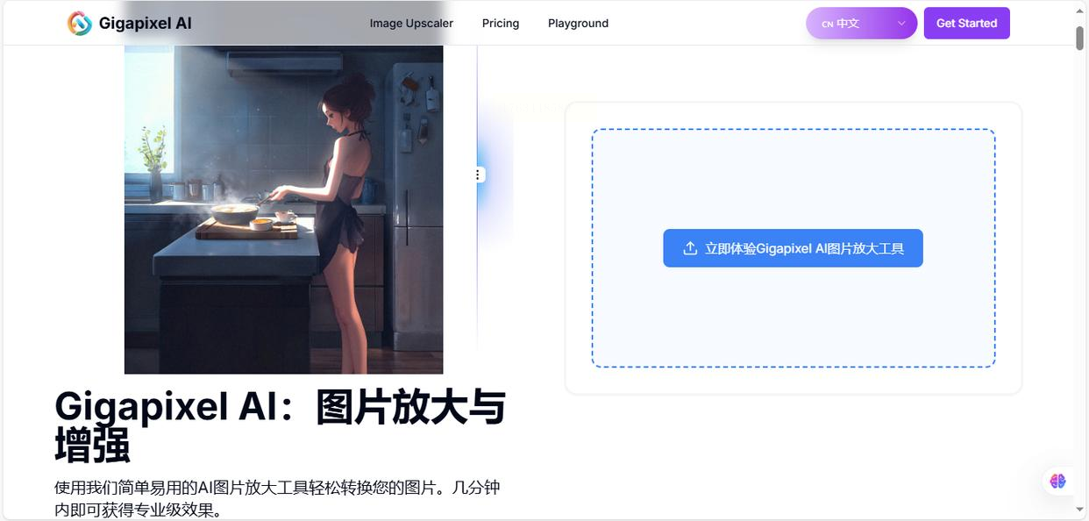
Task: Open the Gigapixel AI brand name link
Action: (x=145, y=24)
